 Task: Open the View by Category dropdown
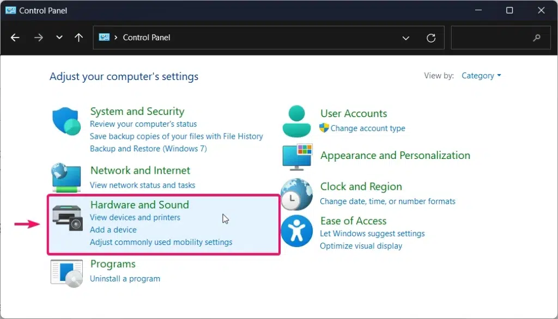[481, 75]
